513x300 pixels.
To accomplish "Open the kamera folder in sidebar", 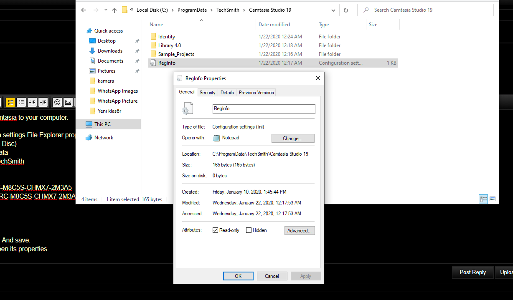I will 106,81.
